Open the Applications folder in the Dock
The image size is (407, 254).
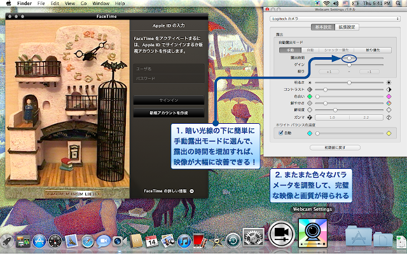click(358, 236)
